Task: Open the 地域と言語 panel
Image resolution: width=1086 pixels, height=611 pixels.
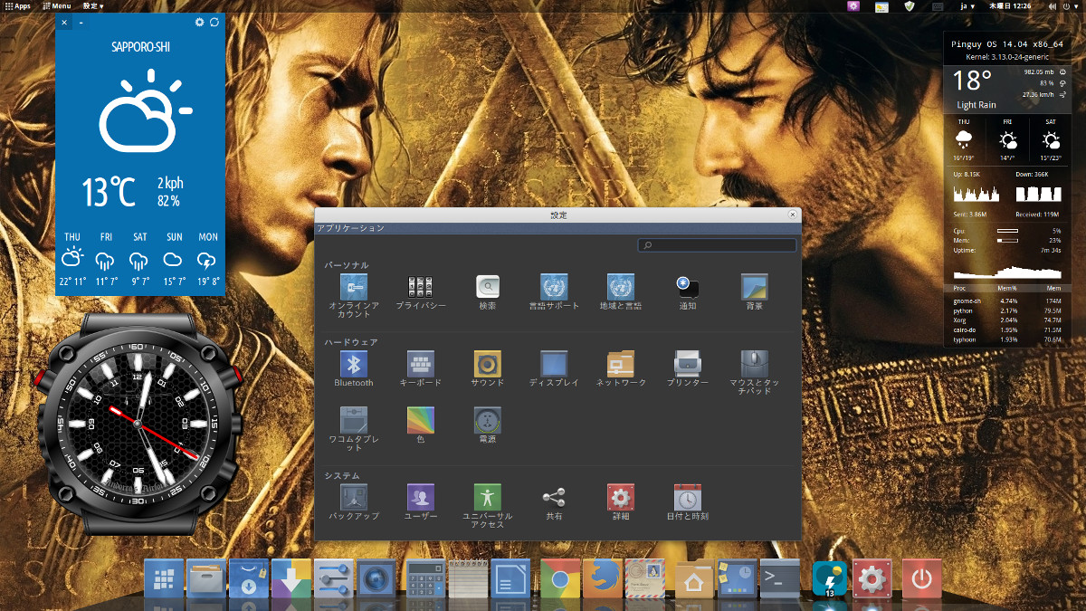Action: 621,291
